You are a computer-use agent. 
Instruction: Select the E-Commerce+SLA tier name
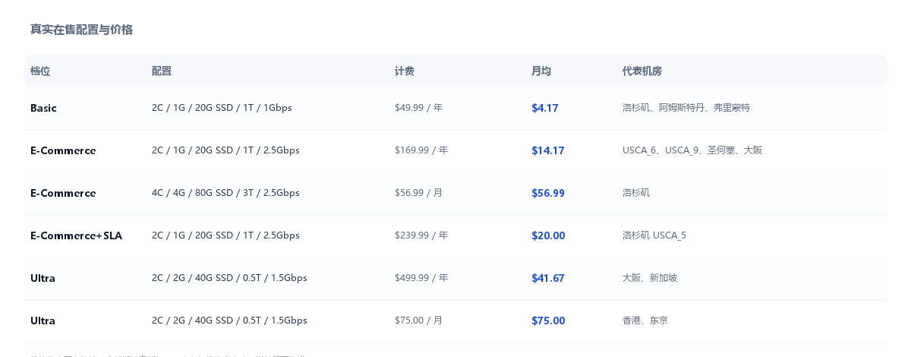(76, 235)
